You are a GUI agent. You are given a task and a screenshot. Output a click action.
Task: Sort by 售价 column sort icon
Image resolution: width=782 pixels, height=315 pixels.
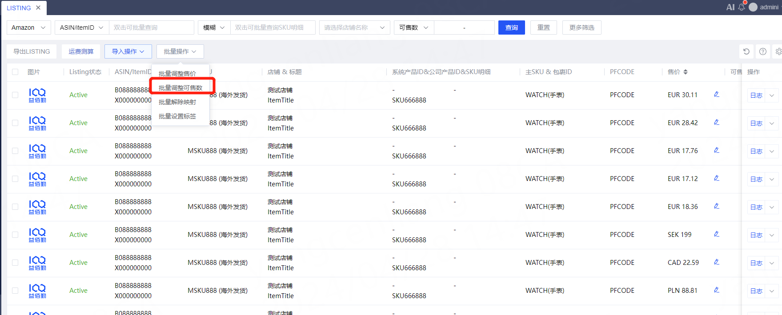(686, 72)
